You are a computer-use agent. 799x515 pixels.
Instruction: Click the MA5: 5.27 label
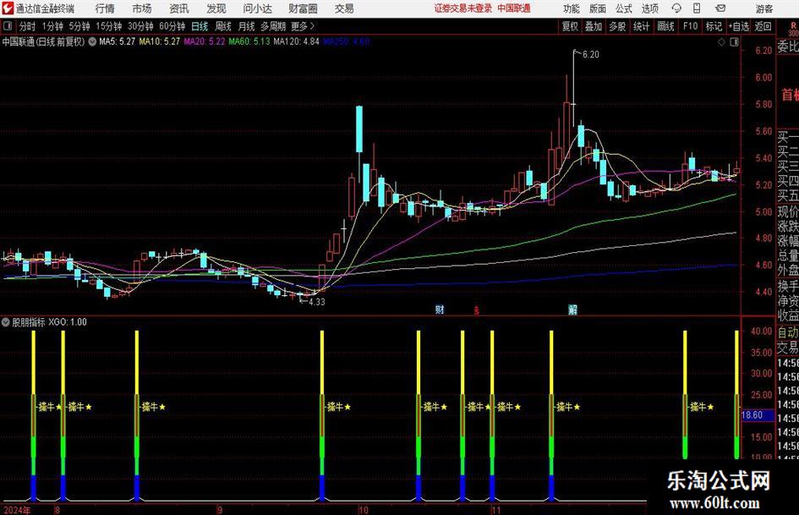point(118,41)
